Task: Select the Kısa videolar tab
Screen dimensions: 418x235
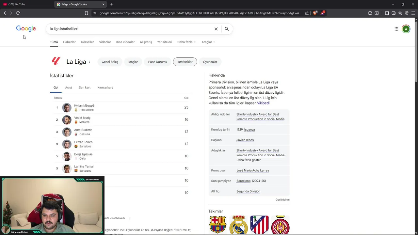Action: [x=125, y=42]
